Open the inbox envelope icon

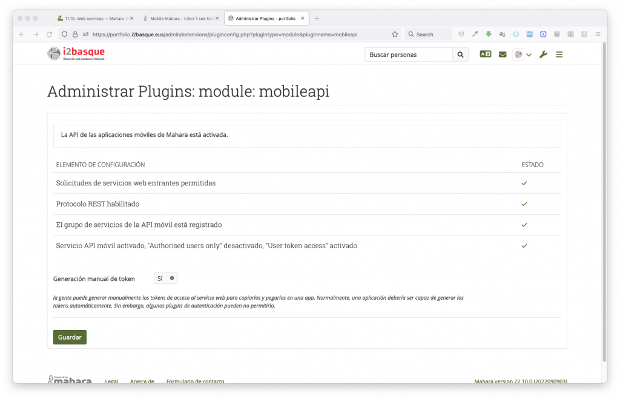pyautogui.click(x=502, y=54)
